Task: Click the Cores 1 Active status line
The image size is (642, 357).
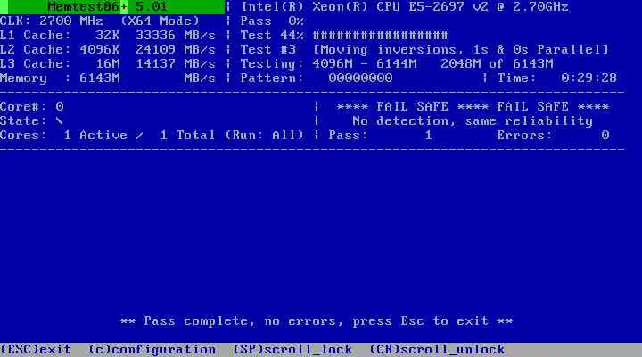Action: click(152, 136)
